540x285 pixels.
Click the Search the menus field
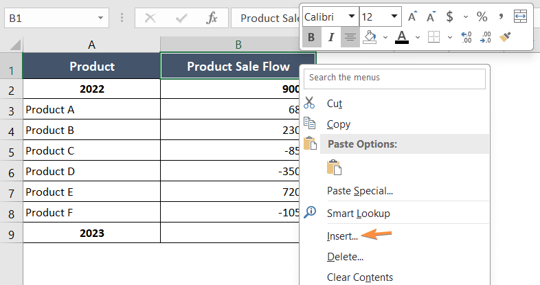[x=394, y=79]
